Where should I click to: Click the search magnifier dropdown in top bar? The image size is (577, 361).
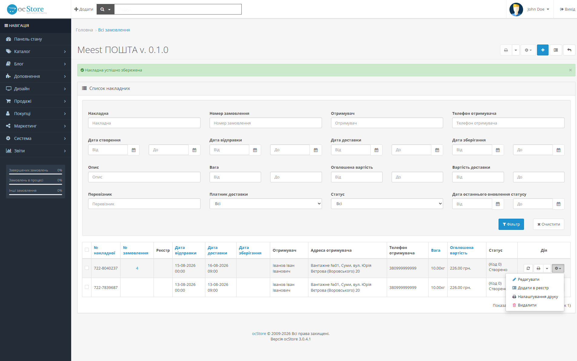point(105,9)
